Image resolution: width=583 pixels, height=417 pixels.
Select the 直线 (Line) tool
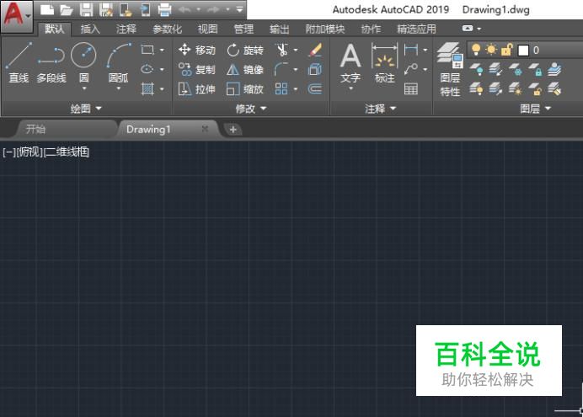(x=19, y=62)
